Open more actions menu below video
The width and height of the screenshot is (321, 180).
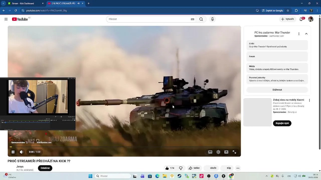[238, 168]
